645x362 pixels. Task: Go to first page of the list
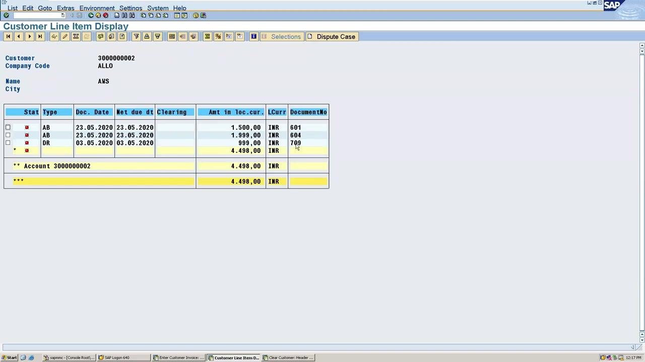click(x=8, y=37)
